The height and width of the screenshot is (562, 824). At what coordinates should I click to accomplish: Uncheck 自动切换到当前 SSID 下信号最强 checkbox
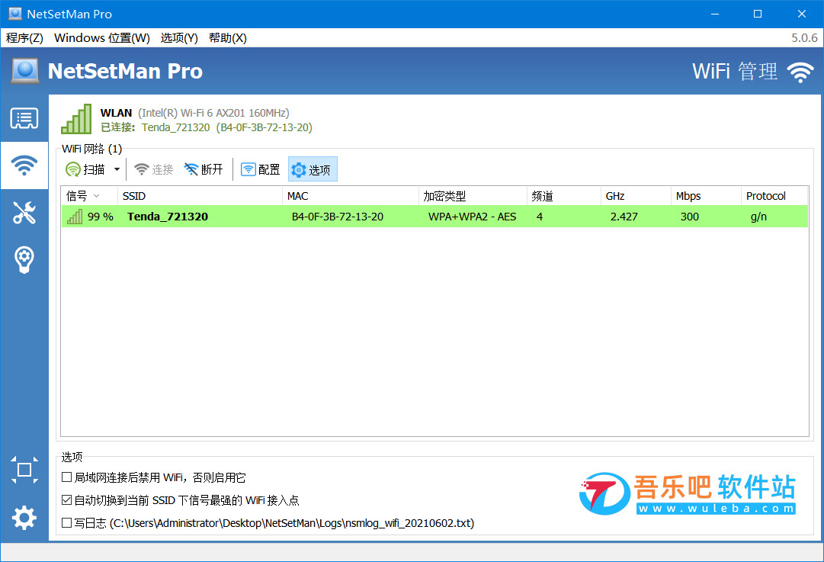click(x=67, y=500)
